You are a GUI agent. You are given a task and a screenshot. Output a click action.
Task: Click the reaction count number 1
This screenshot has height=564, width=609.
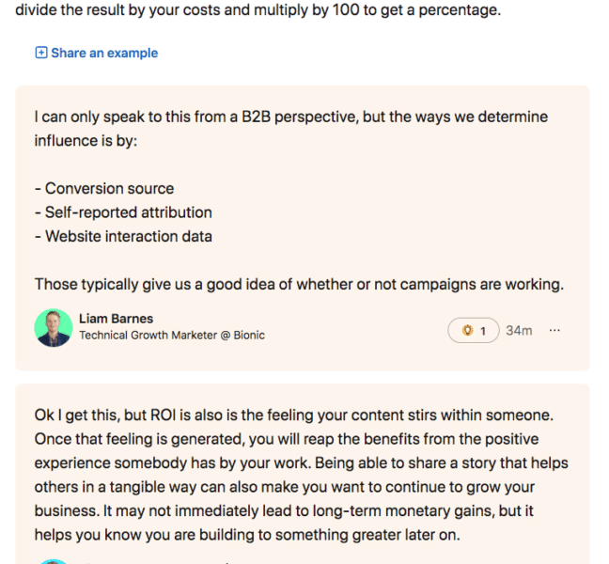pyautogui.click(x=483, y=331)
